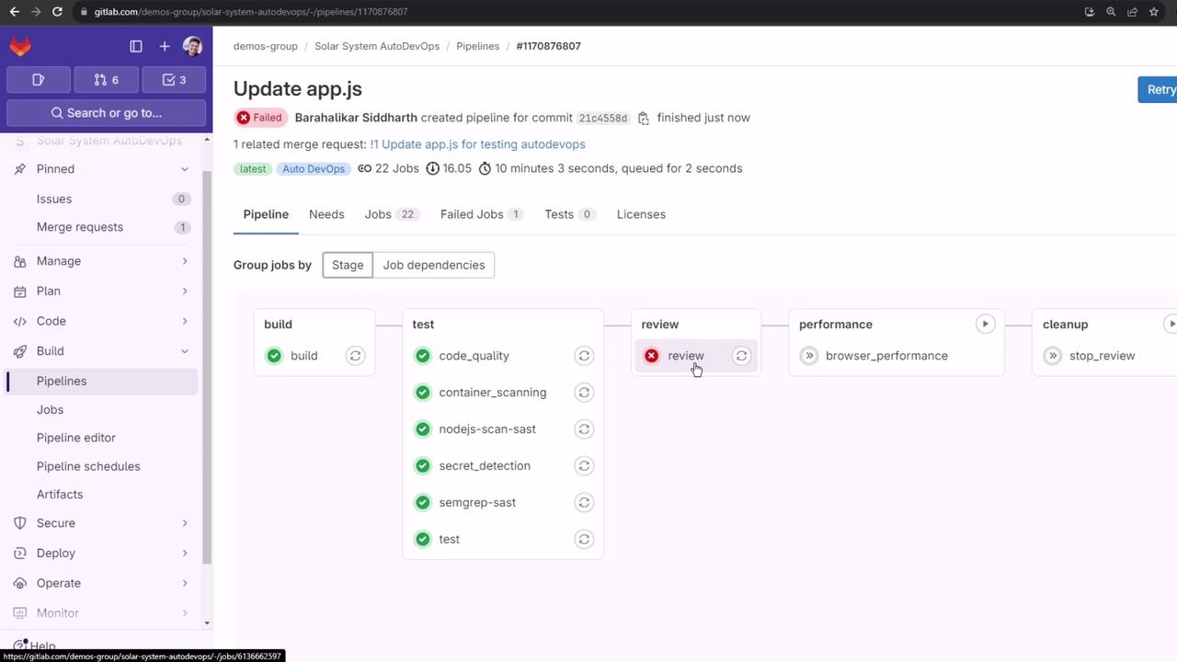
Task: Switch to the Needs tab
Action: click(326, 214)
